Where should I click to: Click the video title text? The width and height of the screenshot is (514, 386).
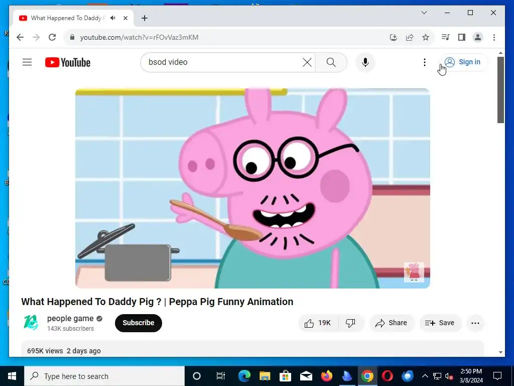point(157,302)
